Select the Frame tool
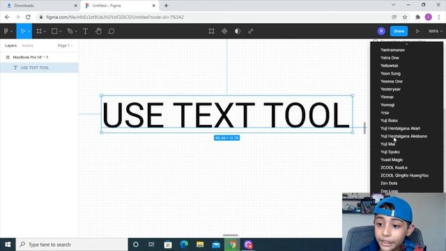The height and width of the screenshot is (251, 446). coord(39,31)
